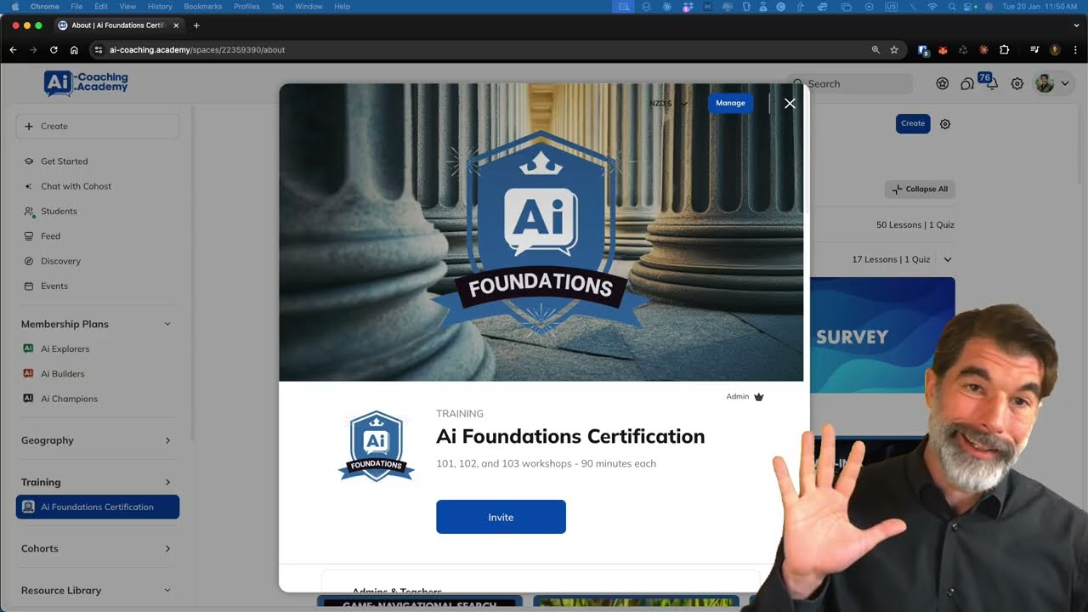
Task: Open the Chrome extensions puzzle icon
Action: pyautogui.click(x=1004, y=50)
